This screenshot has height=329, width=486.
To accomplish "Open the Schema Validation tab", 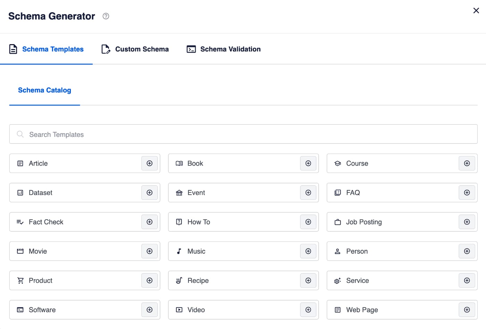I will 224,49.
